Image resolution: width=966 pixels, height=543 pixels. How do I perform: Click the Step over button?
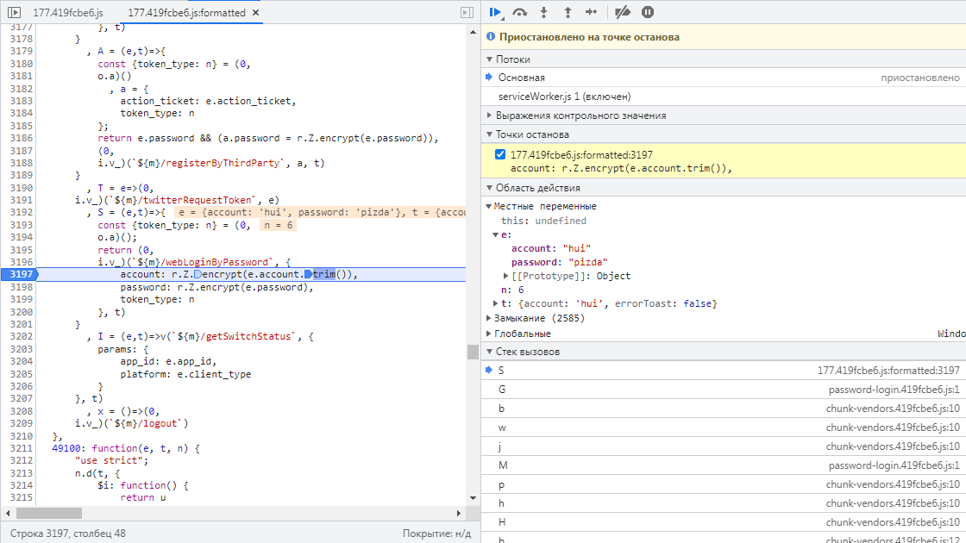pos(519,12)
